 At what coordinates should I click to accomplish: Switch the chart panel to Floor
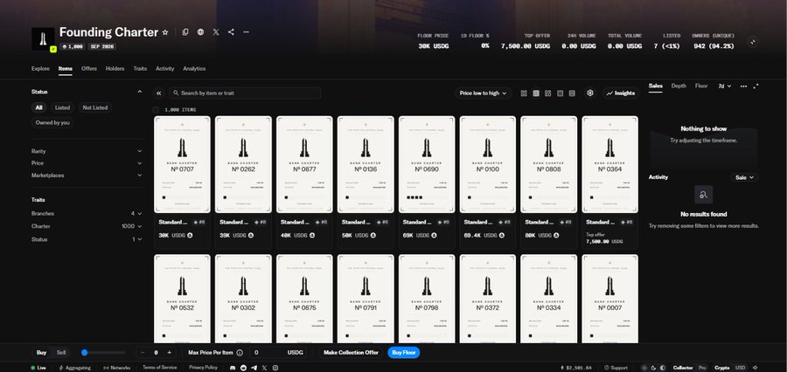(x=701, y=86)
